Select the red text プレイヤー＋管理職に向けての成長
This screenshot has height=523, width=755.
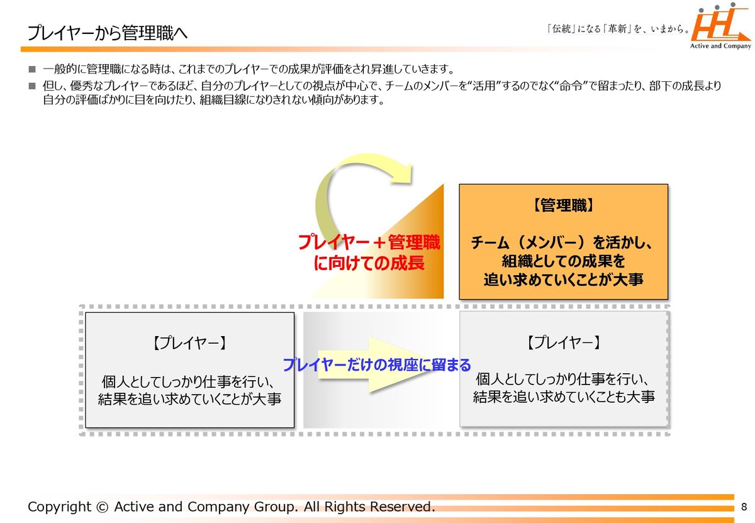pos(369,252)
